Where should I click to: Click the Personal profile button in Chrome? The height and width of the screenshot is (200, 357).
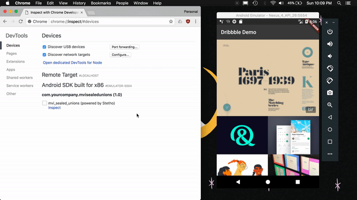click(191, 11)
